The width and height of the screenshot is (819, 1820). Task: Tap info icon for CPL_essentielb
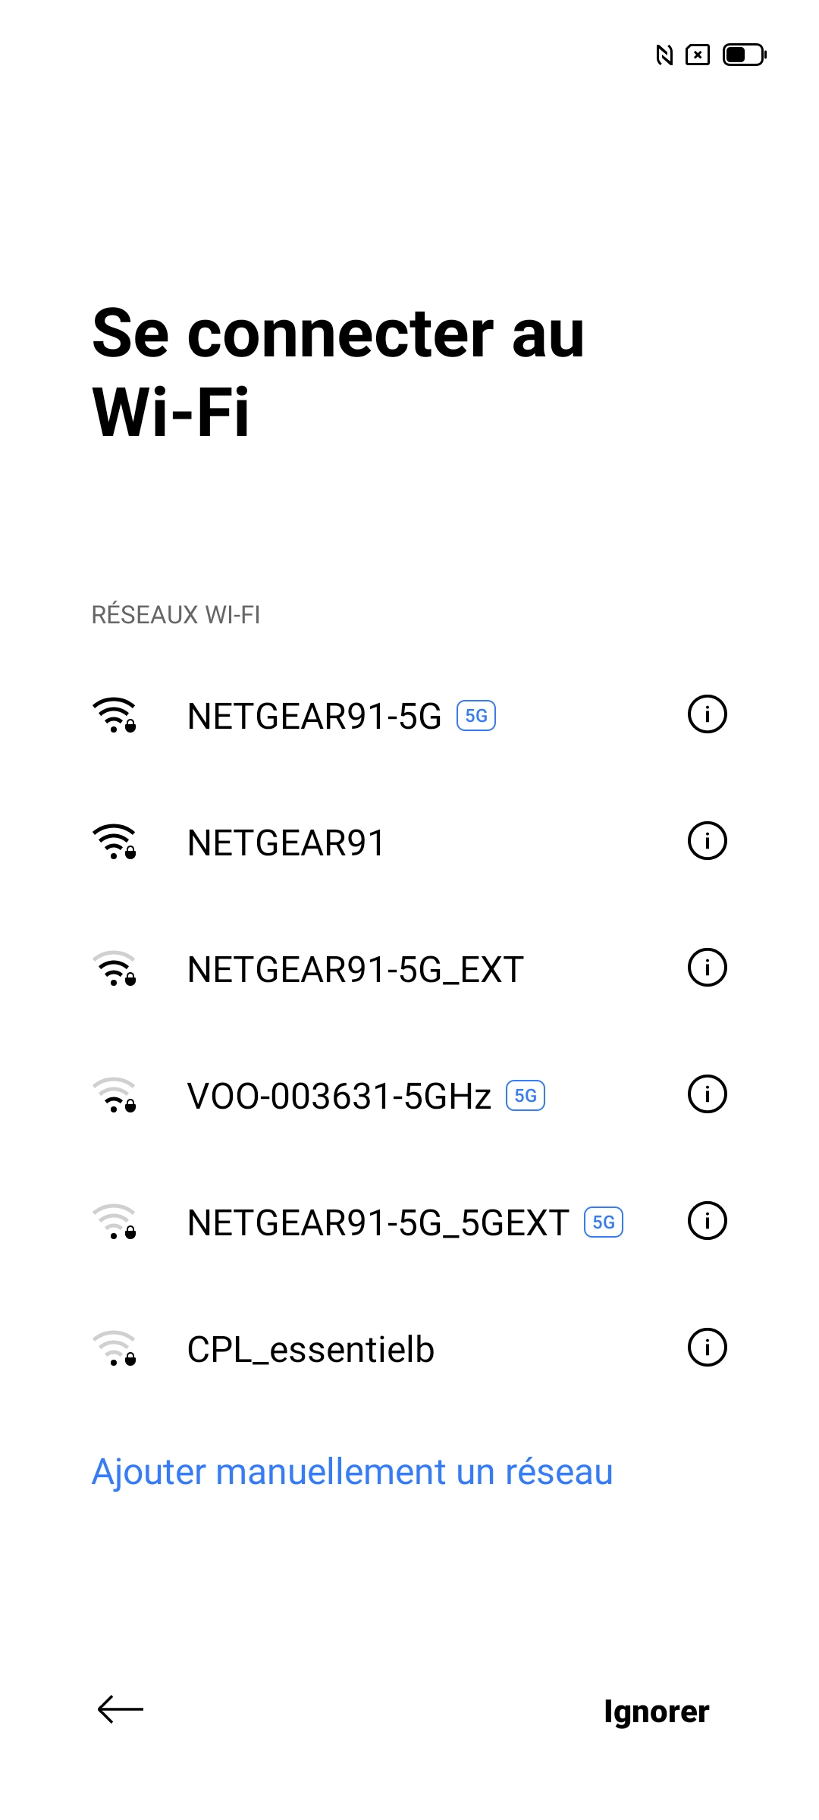(707, 1348)
